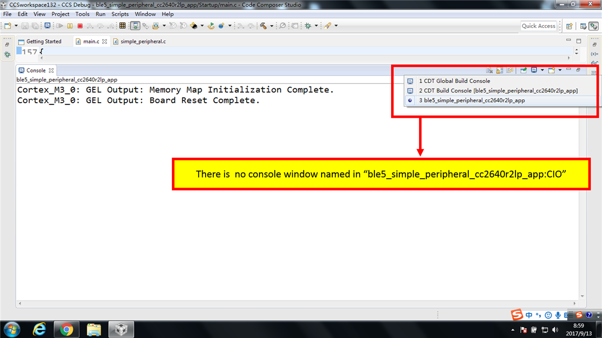Click the Step Into icon

(x=90, y=26)
